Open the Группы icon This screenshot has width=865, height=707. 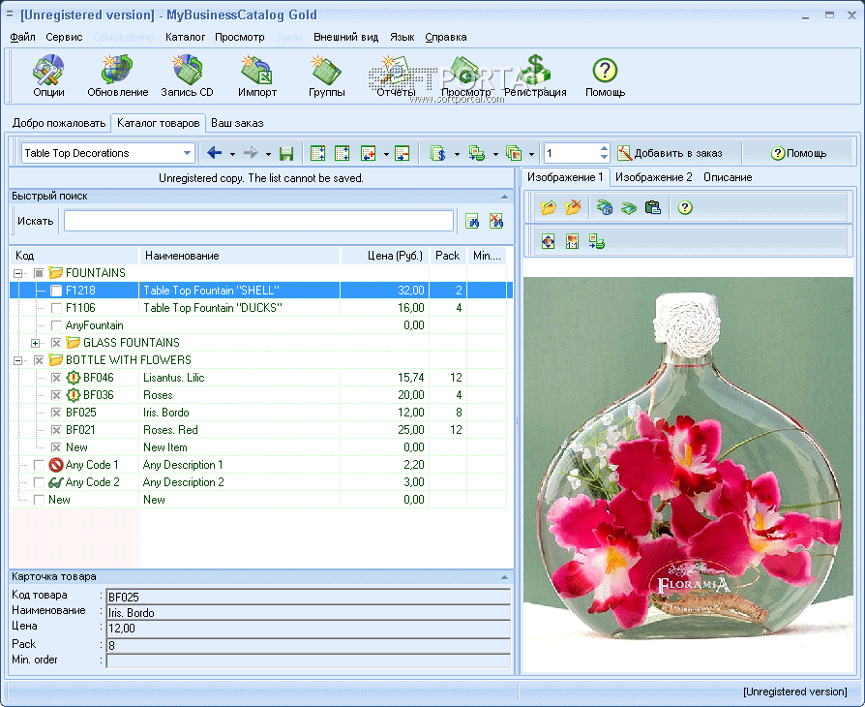click(326, 76)
